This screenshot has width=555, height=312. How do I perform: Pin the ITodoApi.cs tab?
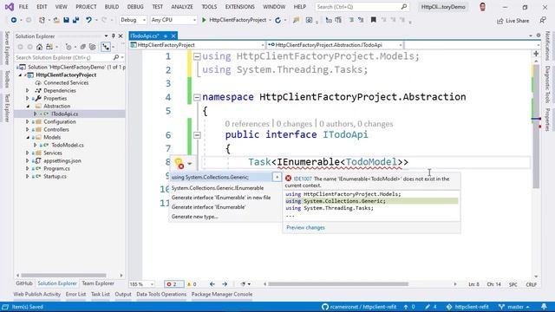click(166, 36)
